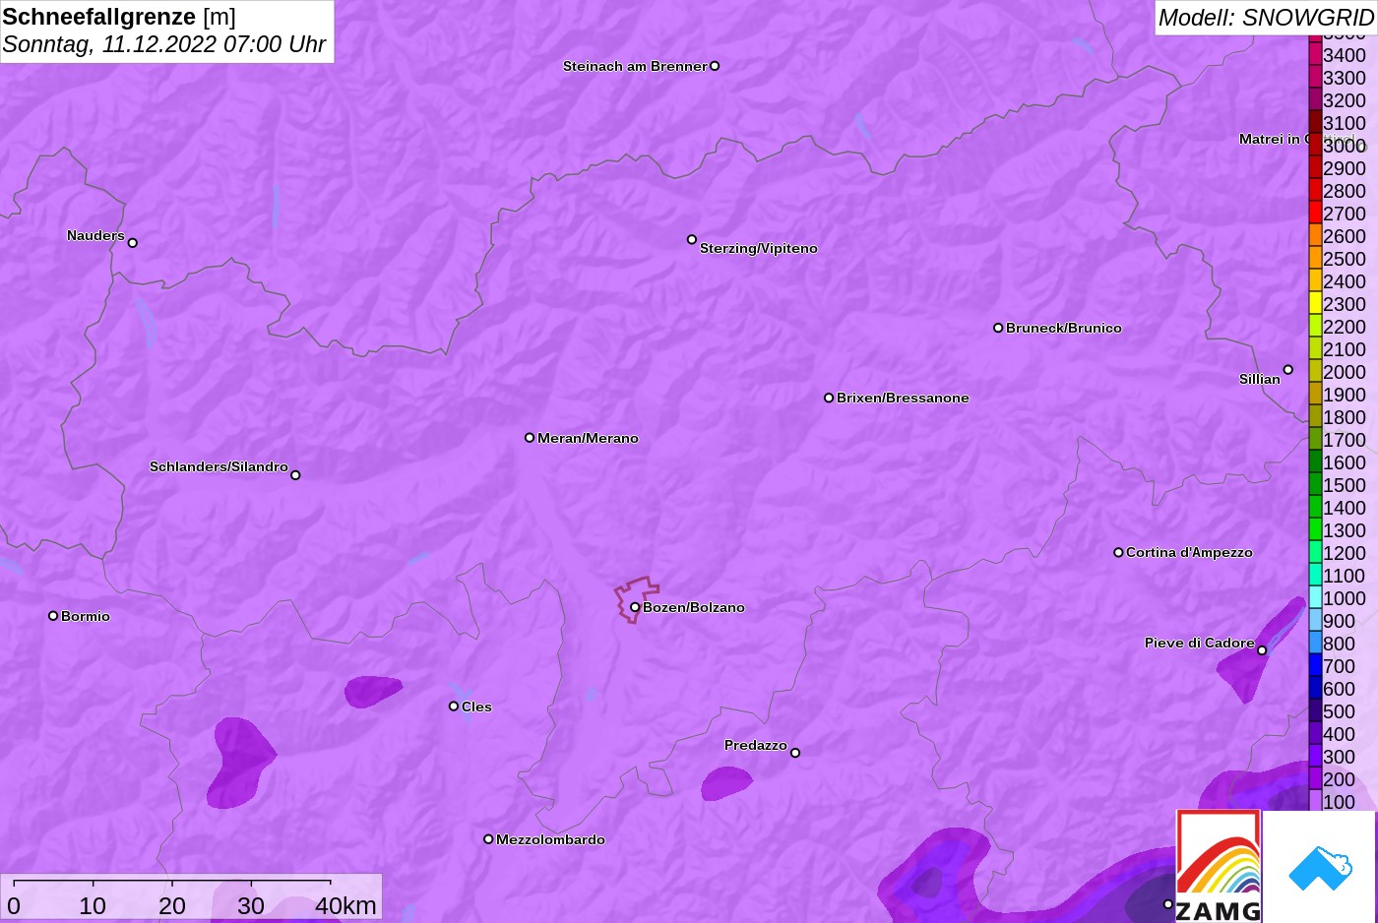The width and height of the screenshot is (1378, 923).
Task: Click legend value '1200'
Action: click(1345, 553)
